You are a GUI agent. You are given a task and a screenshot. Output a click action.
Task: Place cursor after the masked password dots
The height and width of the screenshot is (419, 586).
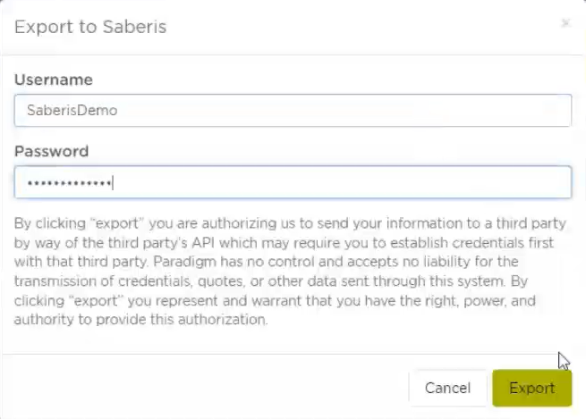[x=114, y=183]
